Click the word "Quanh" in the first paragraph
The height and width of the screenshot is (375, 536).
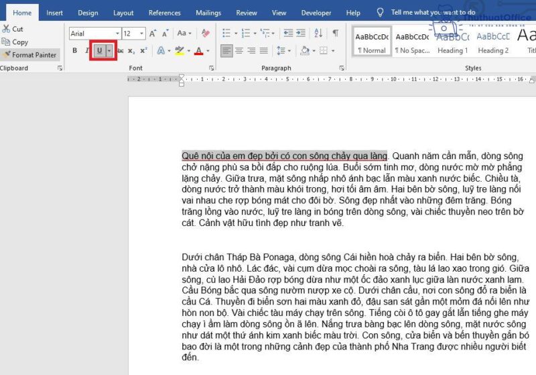click(406, 156)
